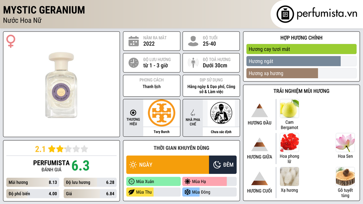Click the first gold rating star
This screenshot has height=204, width=363.
[x=52, y=149]
